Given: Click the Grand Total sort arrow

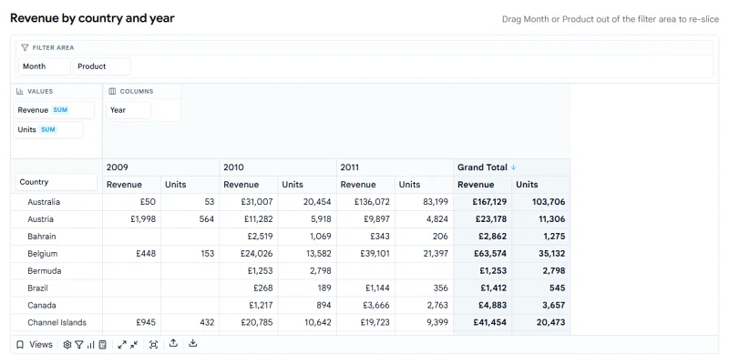Looking at the screenshot, I should coord(514,167).
